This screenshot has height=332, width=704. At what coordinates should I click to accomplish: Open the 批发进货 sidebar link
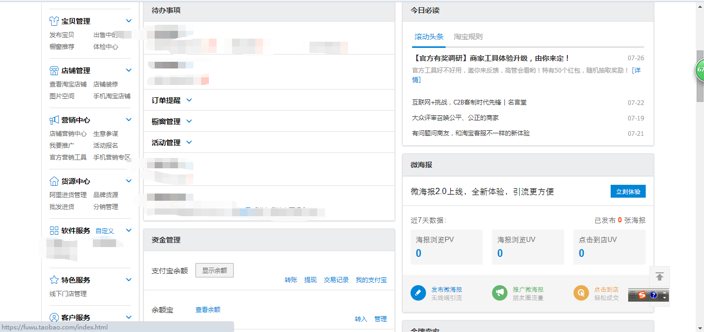pyautogui.click(x=62, y=207)
